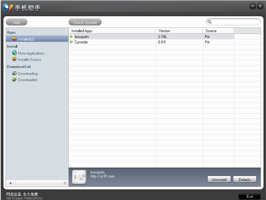
Task: Exit the application via Exit button
Action: click(250, 196)
